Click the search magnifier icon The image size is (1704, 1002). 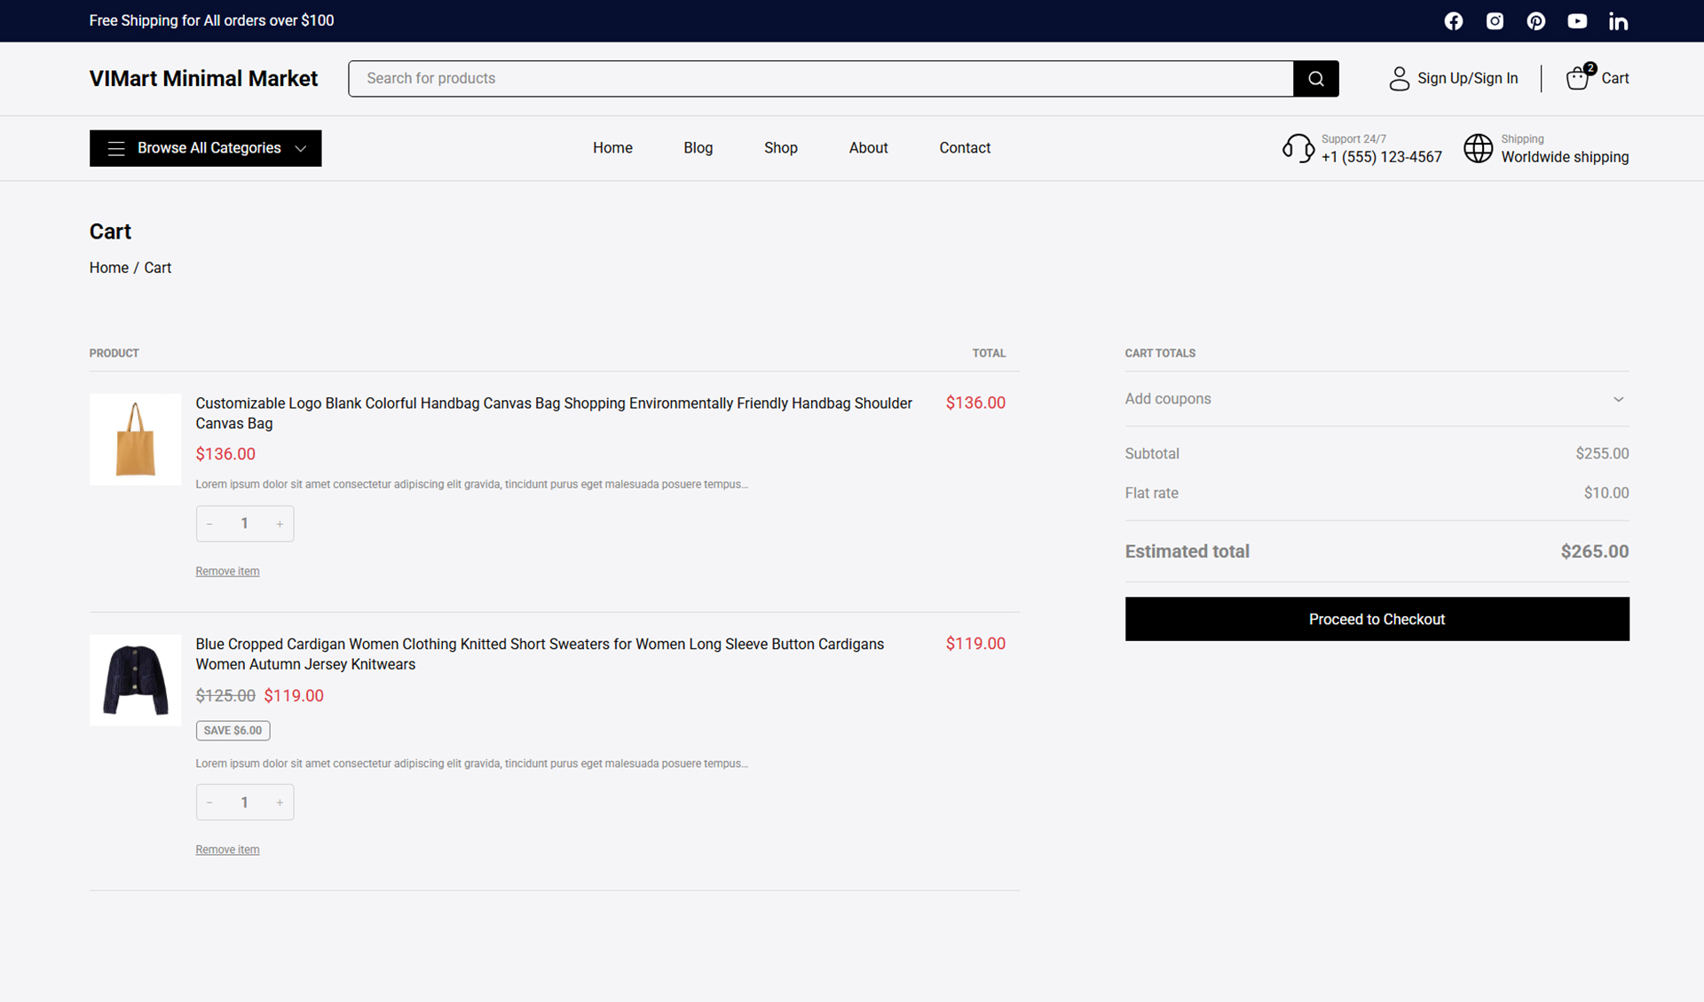(x=1316, y=78)
